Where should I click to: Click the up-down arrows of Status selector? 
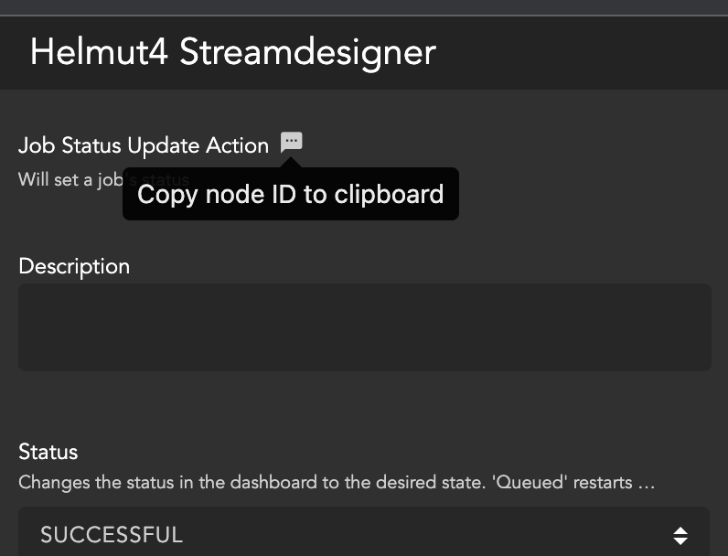(x=680, y=535)
